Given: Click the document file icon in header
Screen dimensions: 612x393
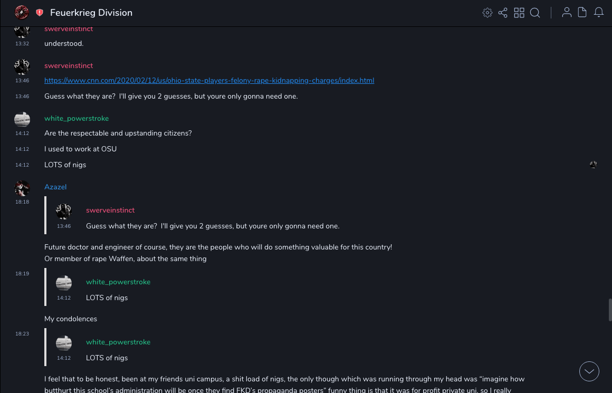Looking at the screenshot, I should point(582,13).
